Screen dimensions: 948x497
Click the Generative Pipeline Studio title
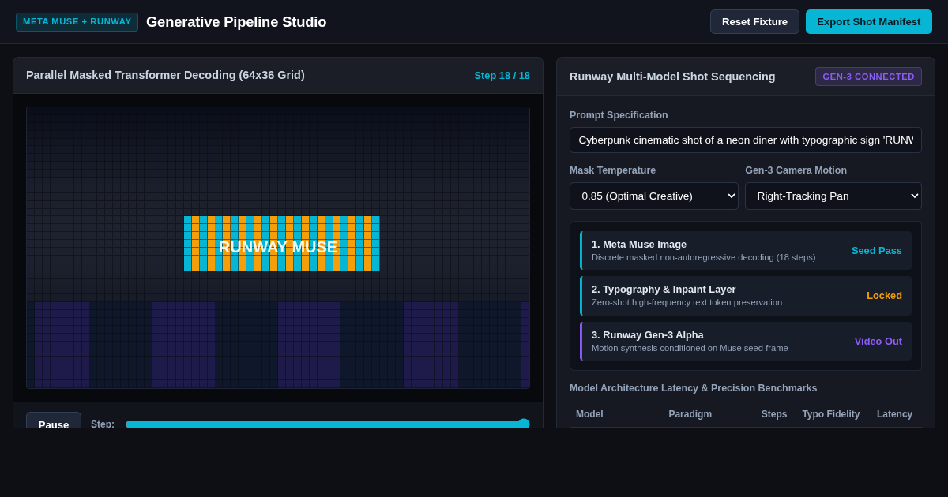[x=236, y=22]
